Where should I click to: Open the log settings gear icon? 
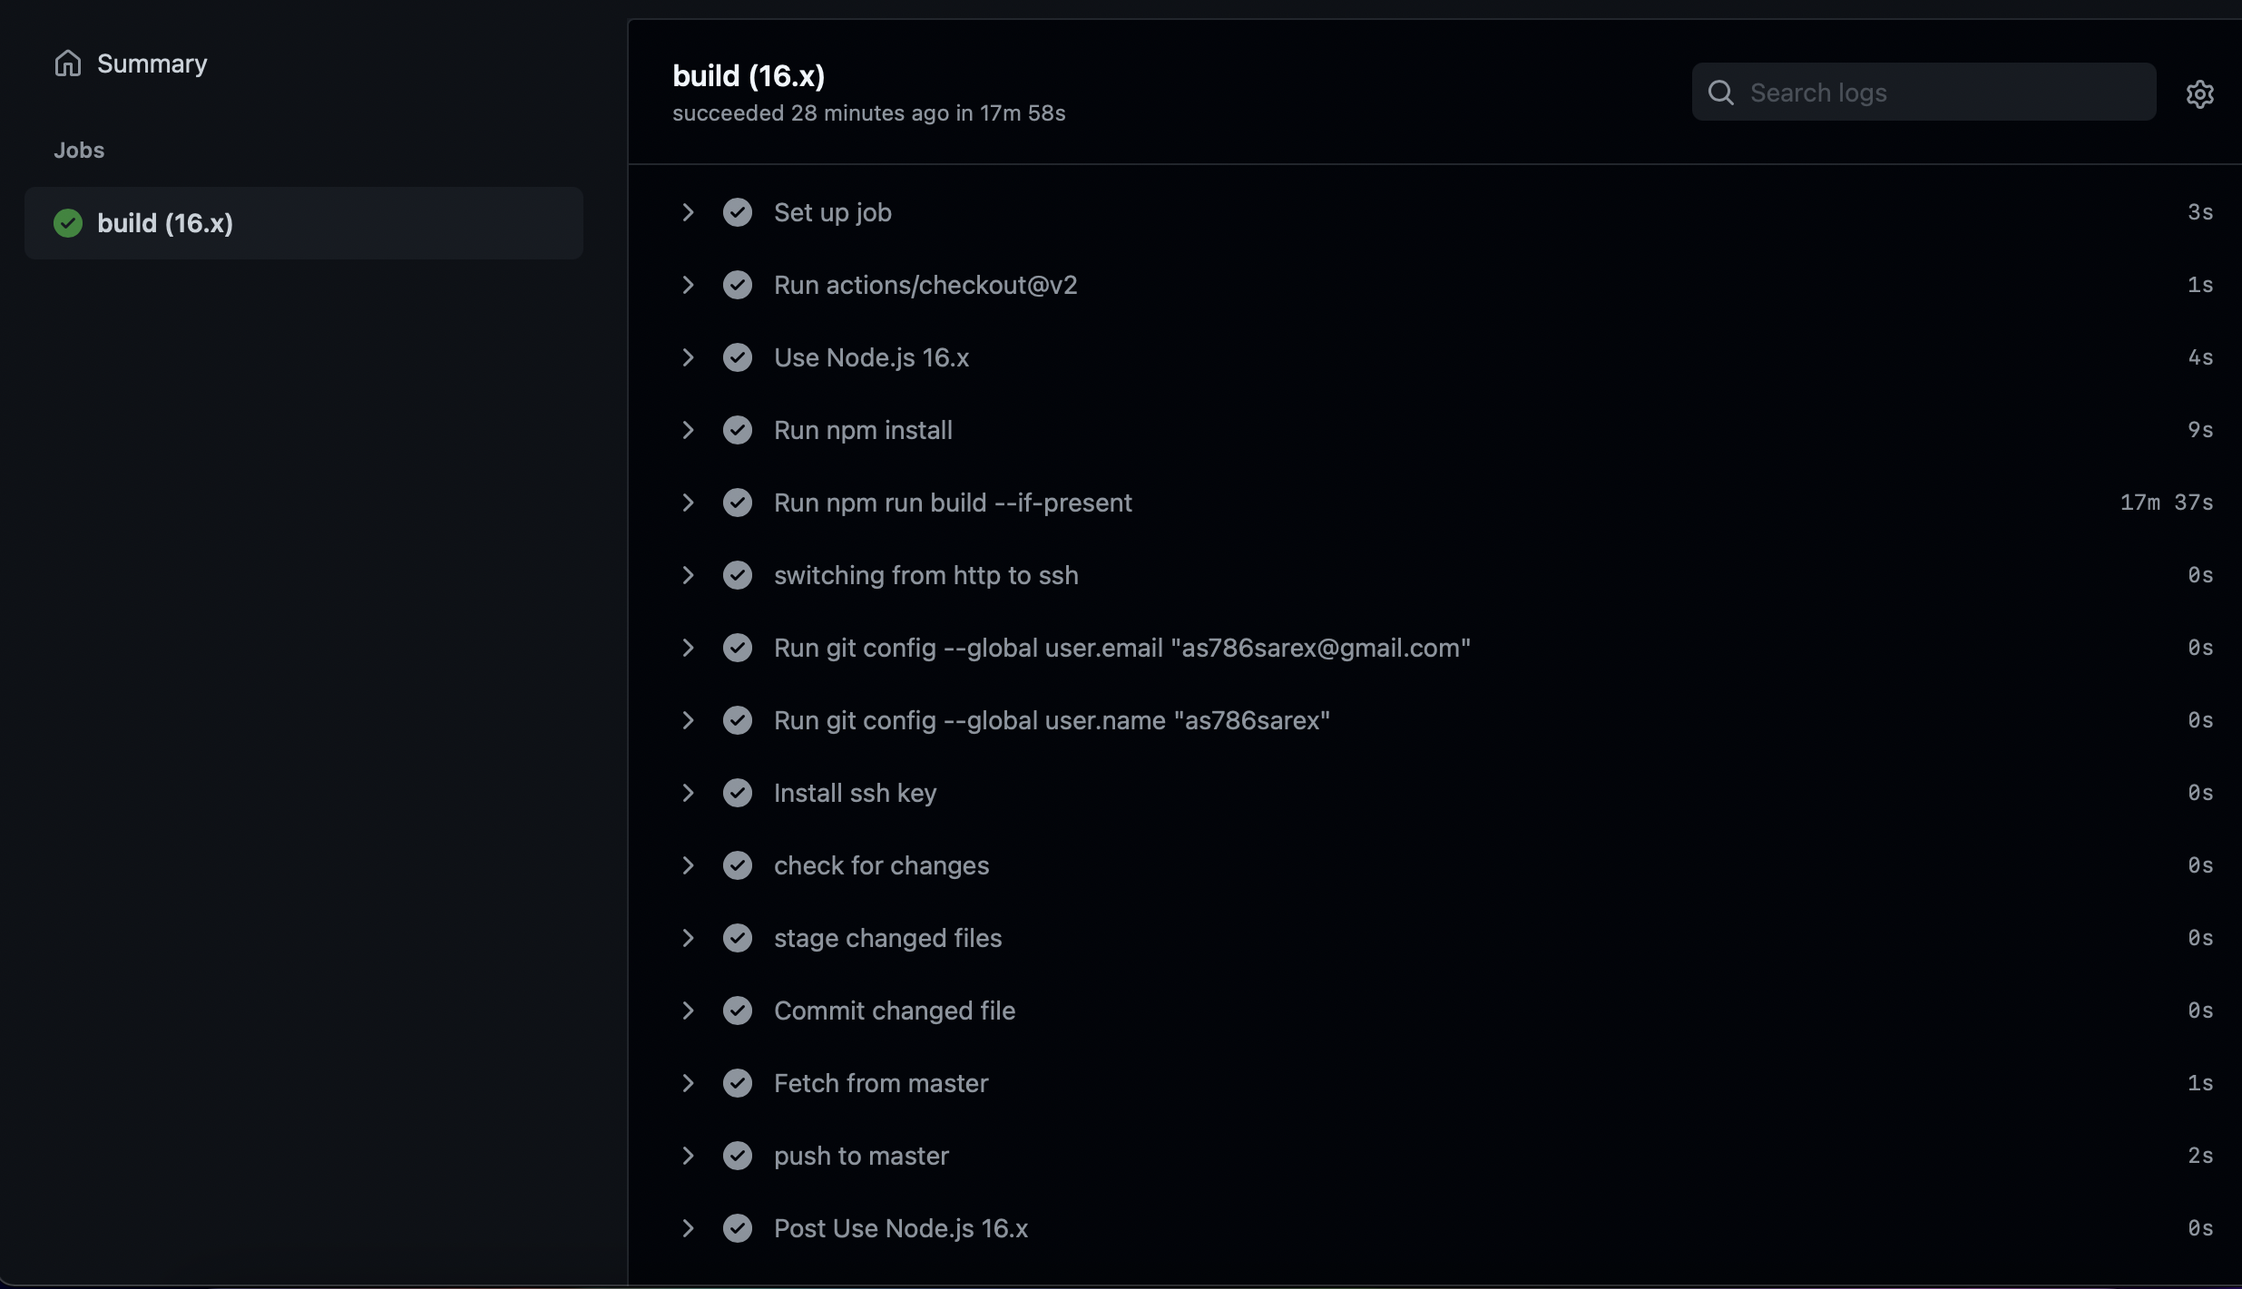click(2199, 93)
